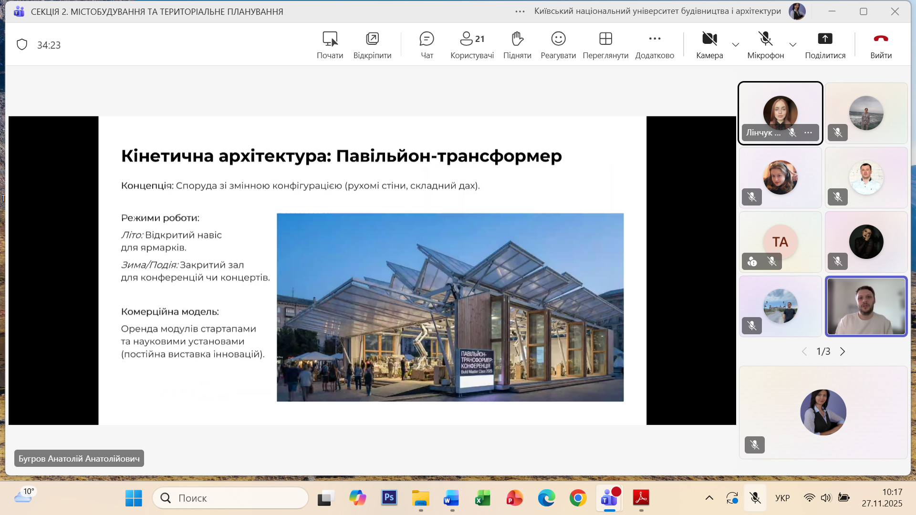The height and width of the screenshot is (515, 916).
Task: Open the Додатково more options menu
Action: (x=655, y=45)
